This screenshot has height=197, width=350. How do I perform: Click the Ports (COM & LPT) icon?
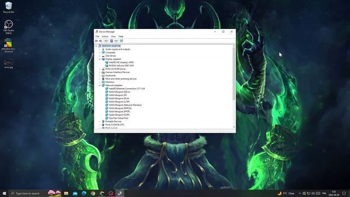[103, 125]
